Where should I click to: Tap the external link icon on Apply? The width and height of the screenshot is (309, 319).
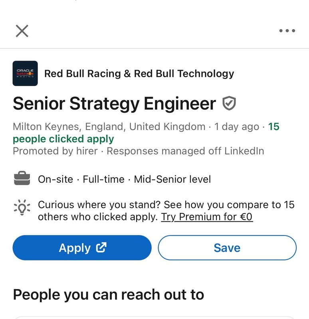coord(101,248)
